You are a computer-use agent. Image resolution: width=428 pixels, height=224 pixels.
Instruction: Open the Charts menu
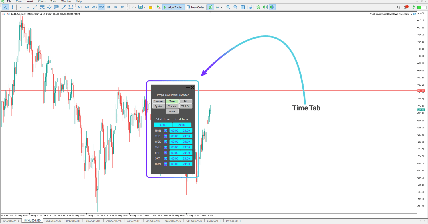click(x=42, y=1)
